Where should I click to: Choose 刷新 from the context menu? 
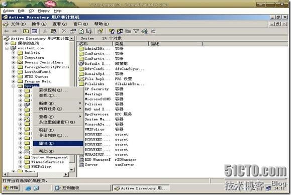[58, 130]
